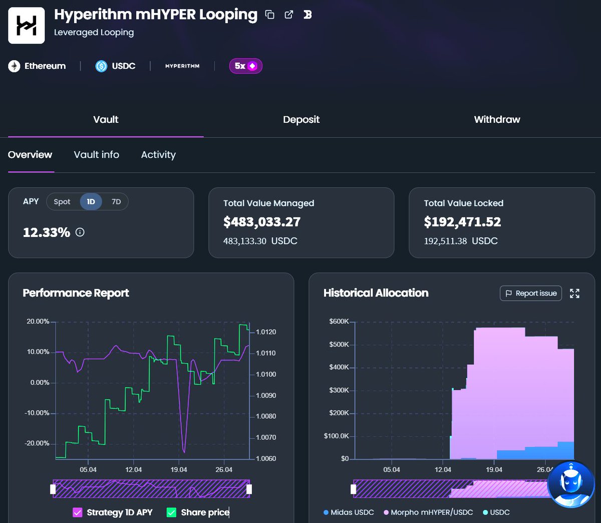Click the 483,133.30 USDC amount
Image resolution: width=601 pixels, height=523 pixels.
point(260,241)
